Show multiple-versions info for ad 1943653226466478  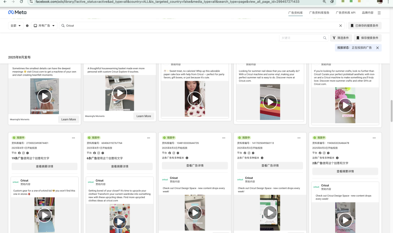click(x=337, y=158)
